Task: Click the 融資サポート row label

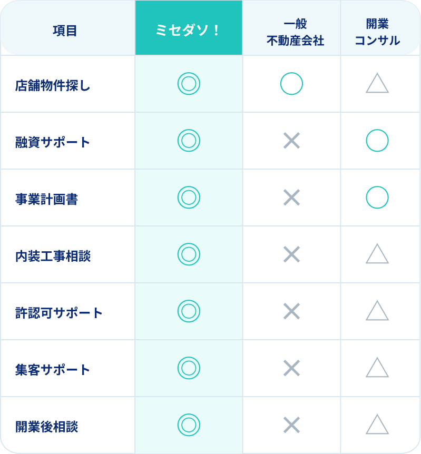Action: [53, 142]
